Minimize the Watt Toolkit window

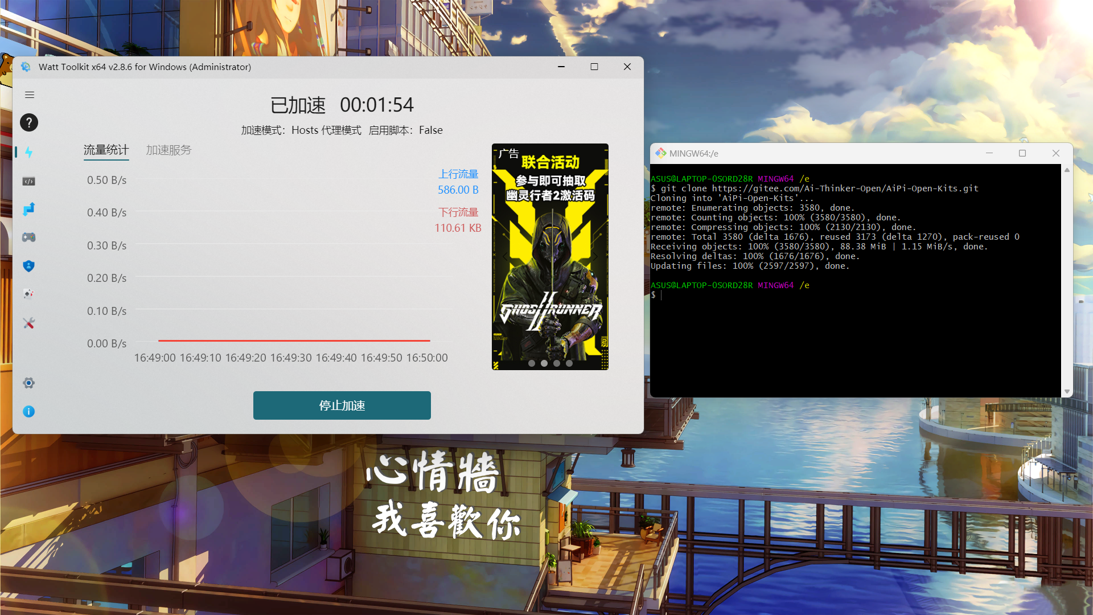[561, 67]
